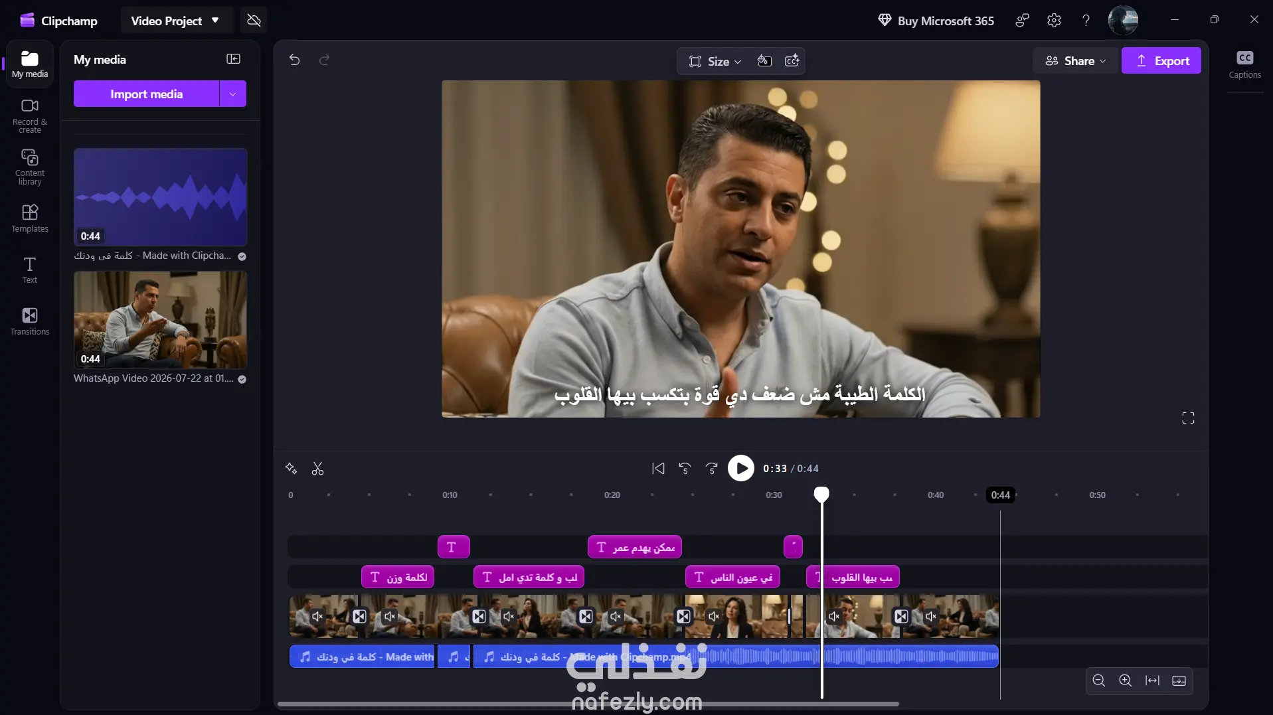Unmute the second video clip on timeline

click(390, 616)
